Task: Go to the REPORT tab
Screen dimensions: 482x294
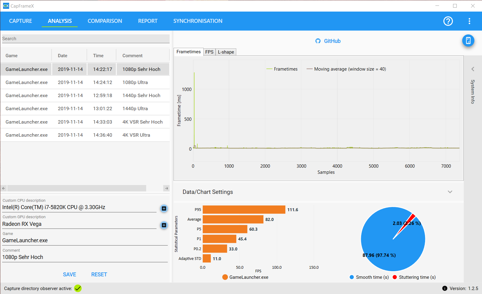Action: 148,21
